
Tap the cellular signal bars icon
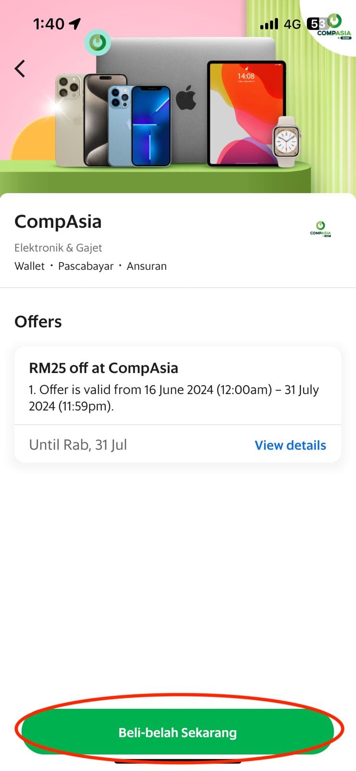(x=269, y=24)
